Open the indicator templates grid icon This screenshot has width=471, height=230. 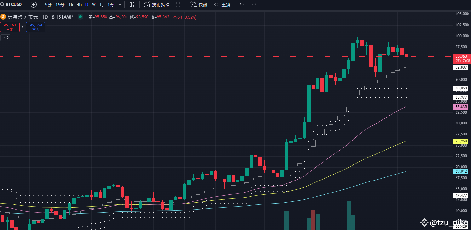click(179, 5)
